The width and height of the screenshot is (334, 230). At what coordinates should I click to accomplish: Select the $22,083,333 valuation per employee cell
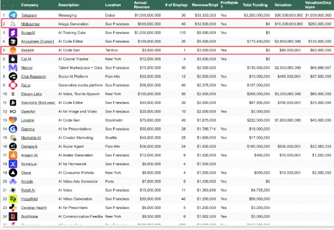point(320,147)
